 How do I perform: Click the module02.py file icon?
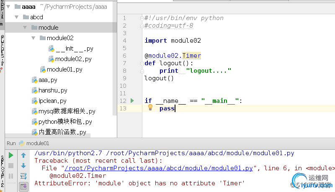pyautogui.click(x=51, y=59)
